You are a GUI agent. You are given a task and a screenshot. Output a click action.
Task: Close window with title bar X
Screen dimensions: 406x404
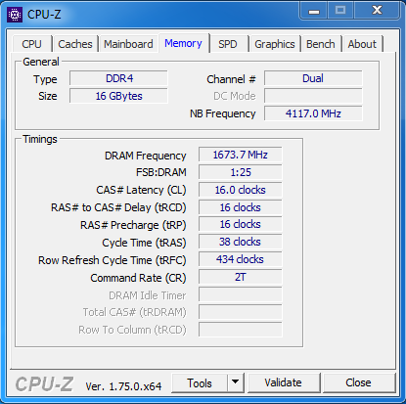tap(377, 11)
